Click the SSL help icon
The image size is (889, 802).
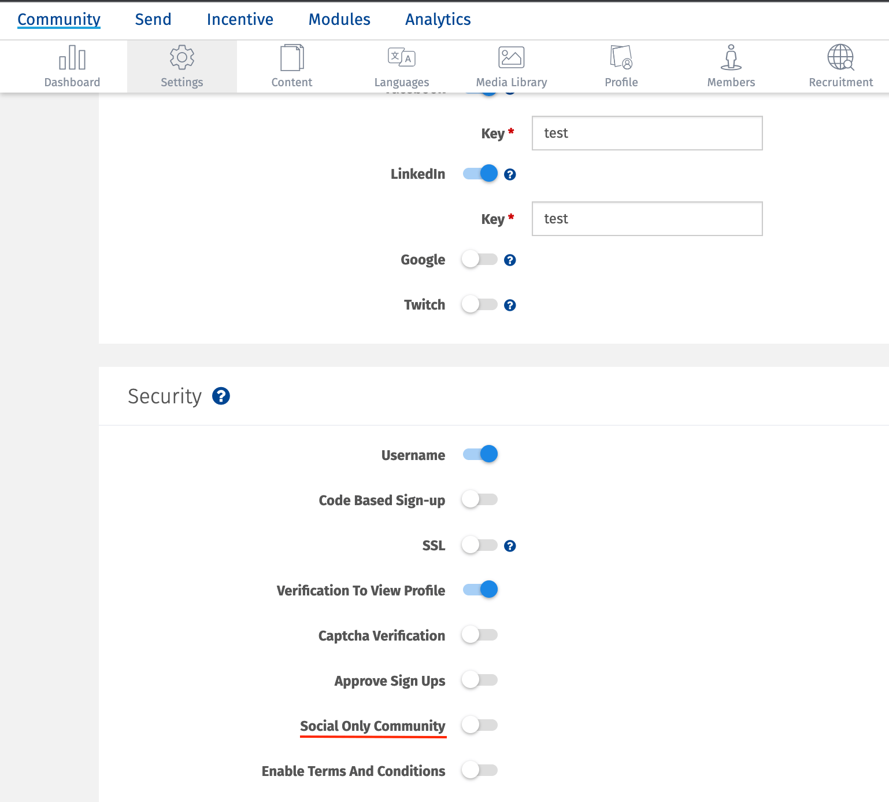point(510,545)
